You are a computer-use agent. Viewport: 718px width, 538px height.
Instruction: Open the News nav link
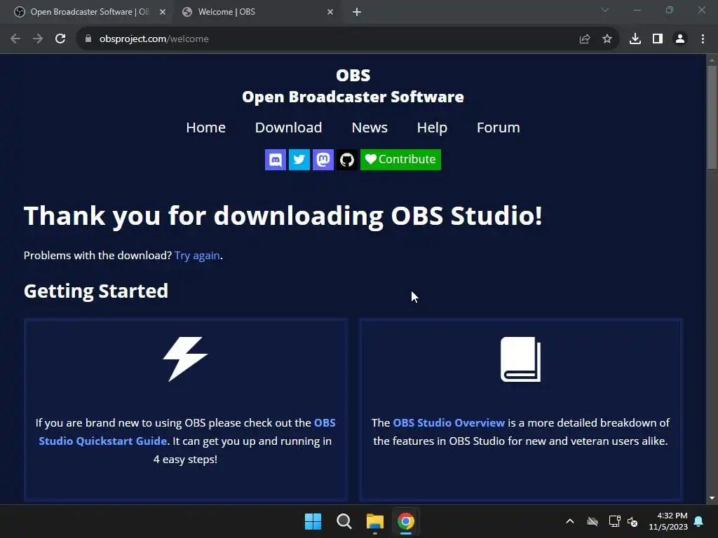(x=370, y=127)
